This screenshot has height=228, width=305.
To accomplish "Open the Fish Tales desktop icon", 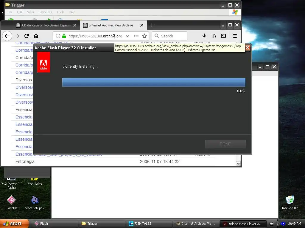I will [35, 182].
